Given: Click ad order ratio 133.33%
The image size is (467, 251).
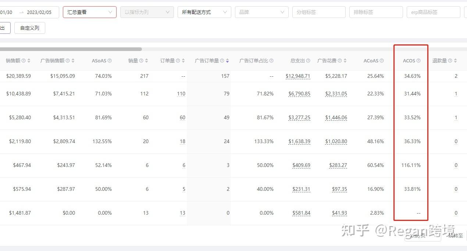Looking at the screenshot, I should 264,142.
